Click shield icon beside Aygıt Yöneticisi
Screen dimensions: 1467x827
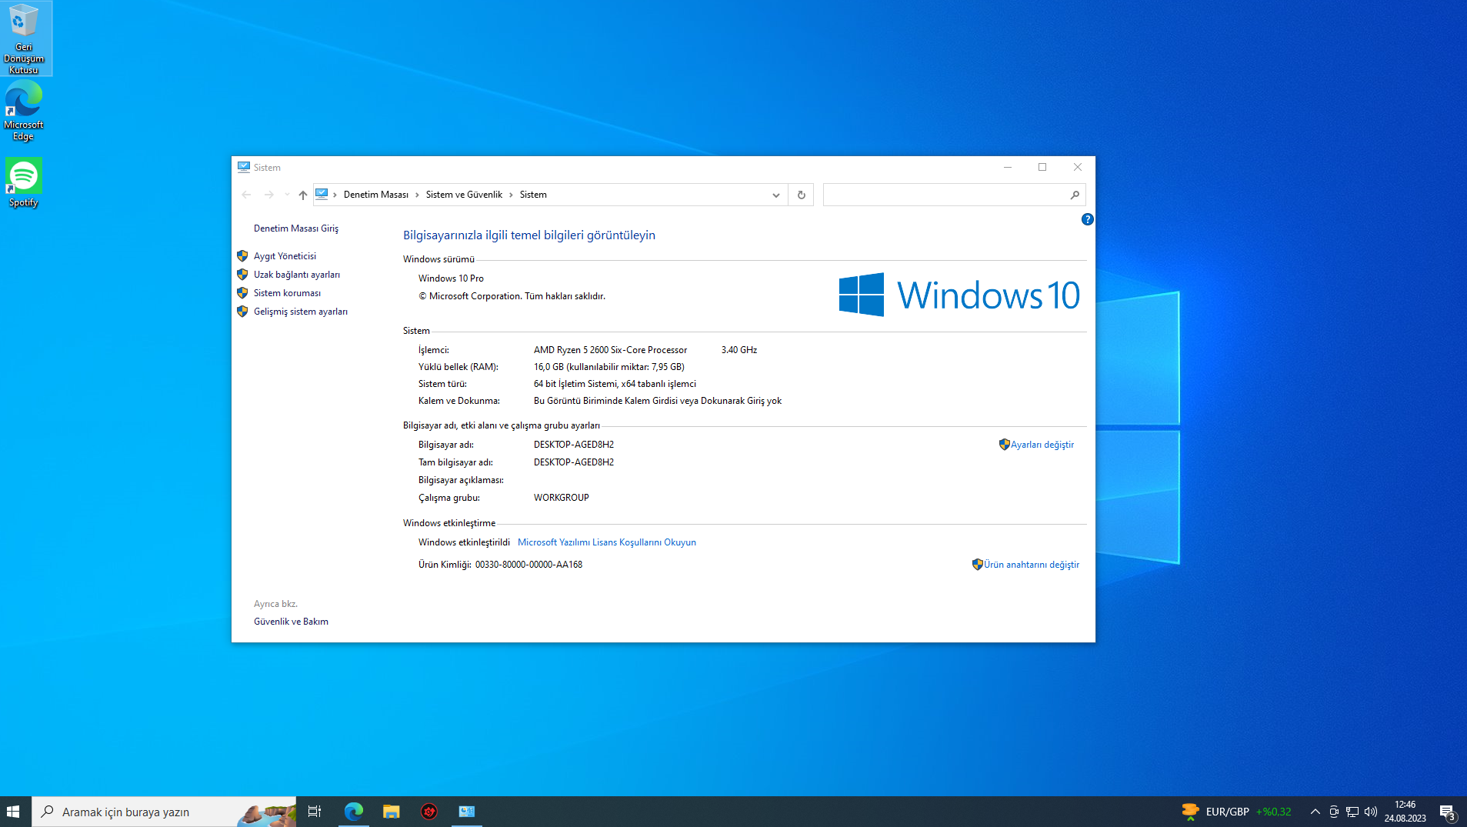[x=242, y=256]
